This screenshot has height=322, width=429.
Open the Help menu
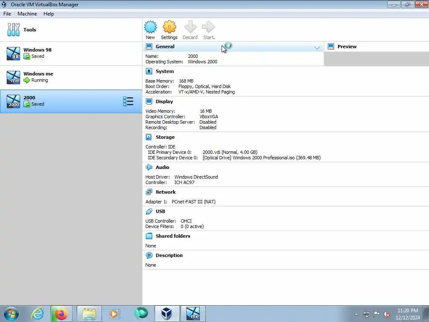click(49, 14)
